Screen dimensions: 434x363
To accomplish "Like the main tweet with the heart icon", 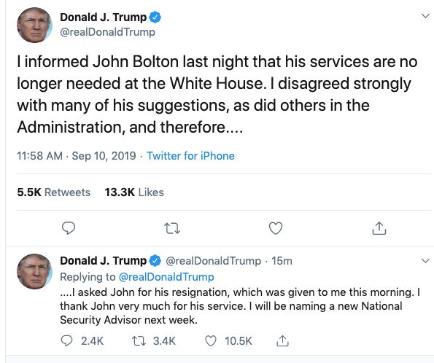I will pyautogui.click(x=276, y=228).
